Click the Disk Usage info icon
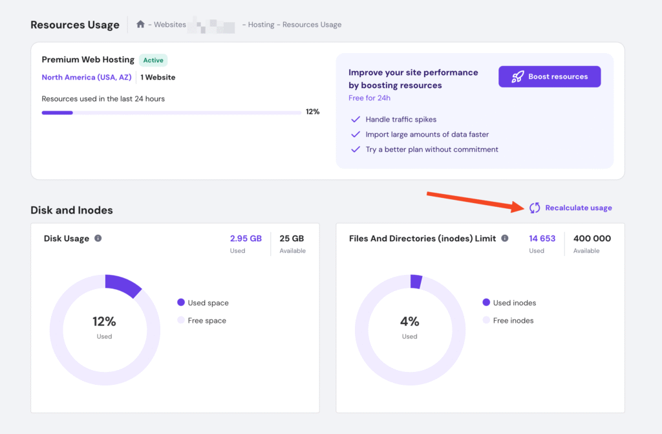This screenshot has height=434, width=662. [98, 238]
